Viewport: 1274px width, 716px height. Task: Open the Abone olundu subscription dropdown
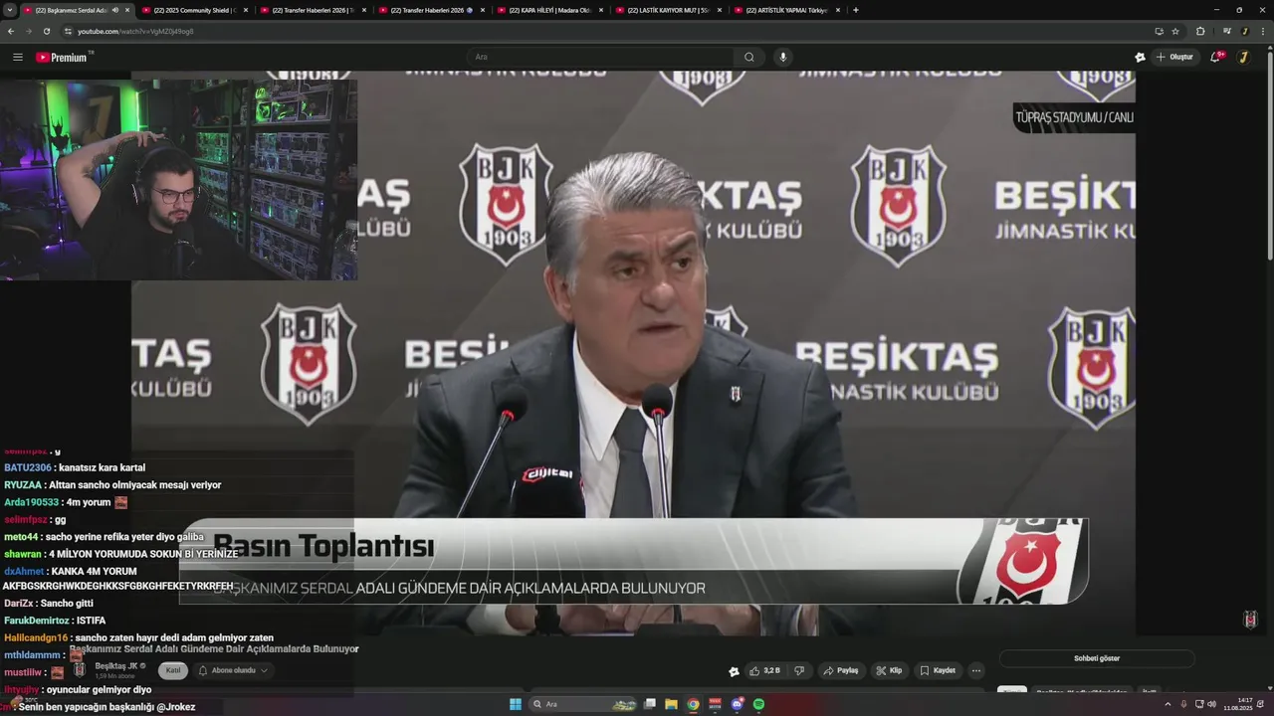point(233,670)
